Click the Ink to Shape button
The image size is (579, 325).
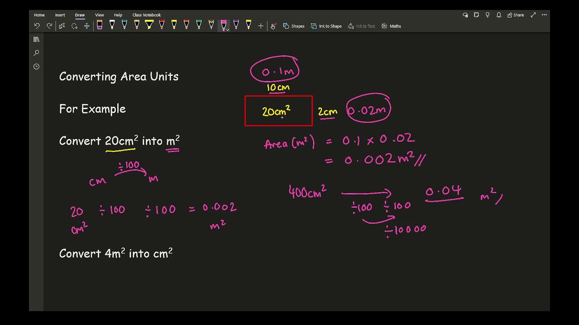pyautogui.click(x=326, y=26)
